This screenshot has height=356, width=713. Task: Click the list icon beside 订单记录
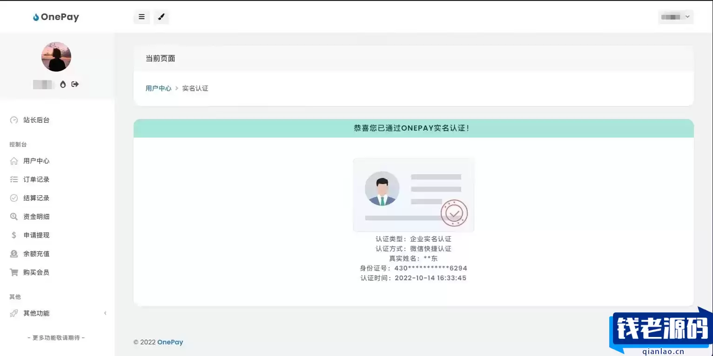click(x=14, y=179)
